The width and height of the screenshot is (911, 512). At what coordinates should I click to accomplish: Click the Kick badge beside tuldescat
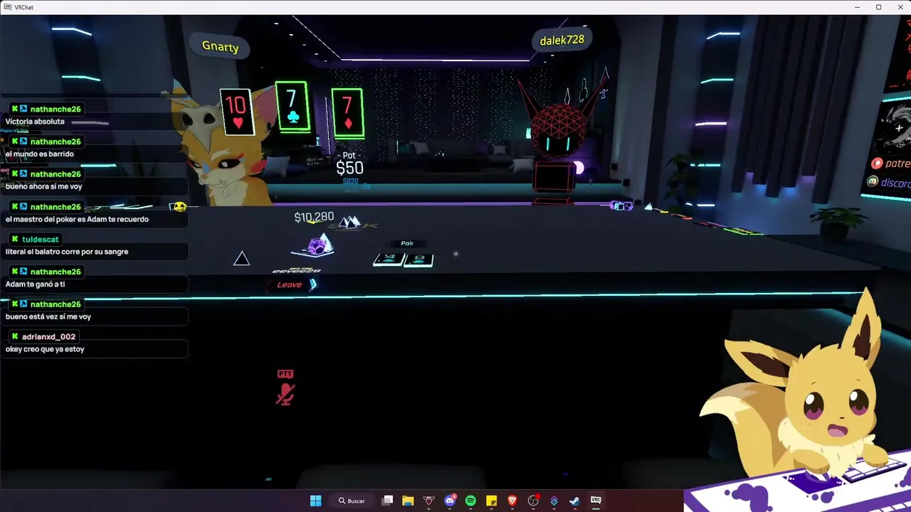click(x=15, y=239)
